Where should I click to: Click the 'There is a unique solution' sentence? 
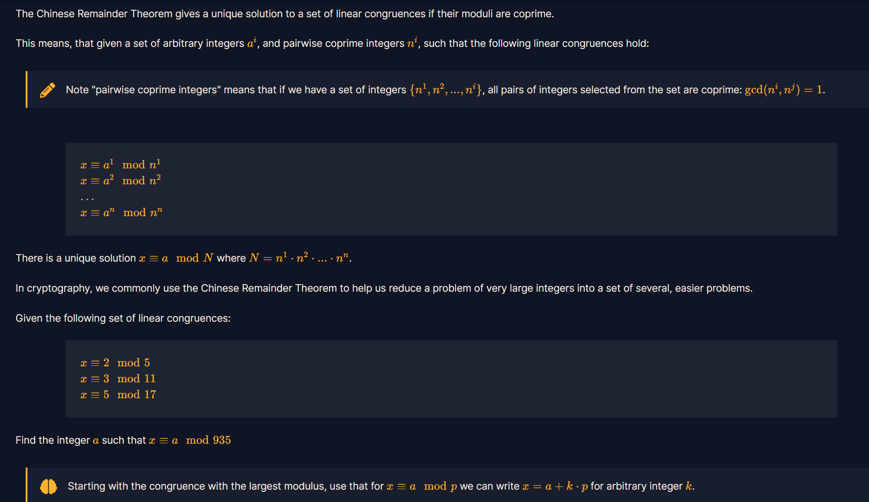tap(184, 258)
